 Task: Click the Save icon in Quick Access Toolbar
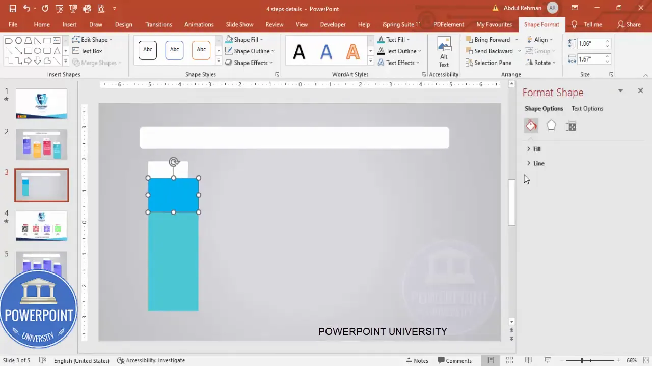(x=13, y=9)
